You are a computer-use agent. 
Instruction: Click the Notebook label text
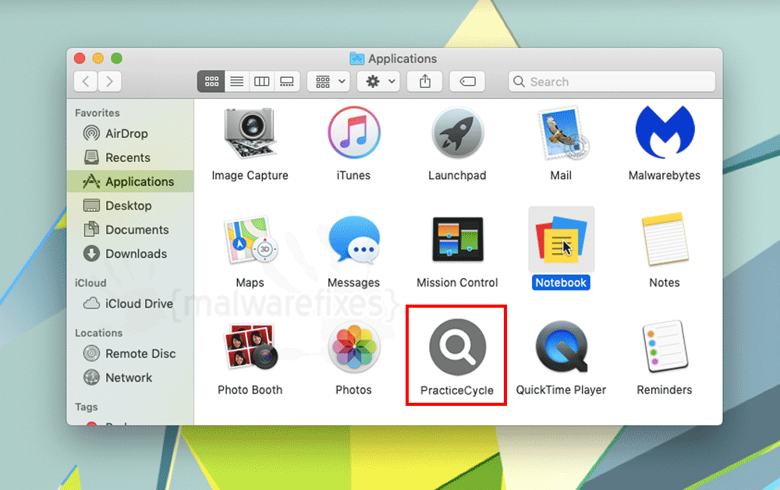click(x=561, y=283)
